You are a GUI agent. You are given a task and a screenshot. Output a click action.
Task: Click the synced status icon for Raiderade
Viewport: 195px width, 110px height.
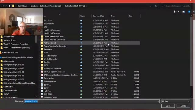click(81, 49)
